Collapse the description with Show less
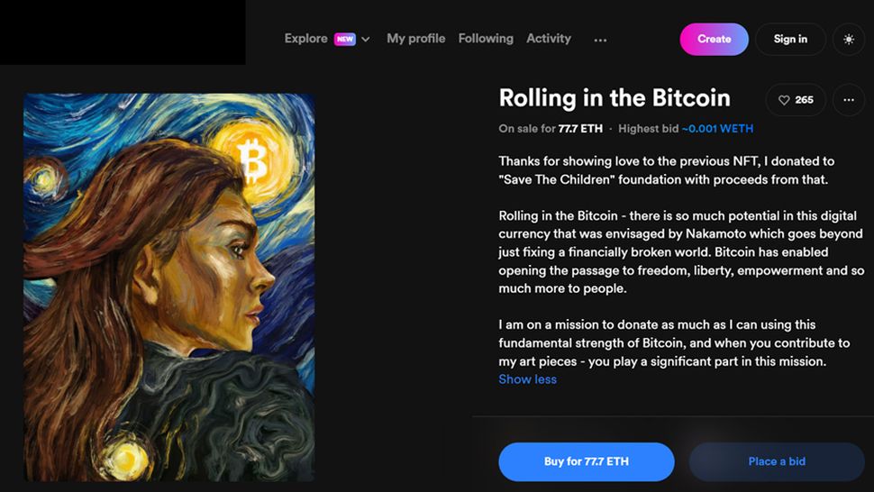Viewport: 874px width, 492px height. click(528, 379)
